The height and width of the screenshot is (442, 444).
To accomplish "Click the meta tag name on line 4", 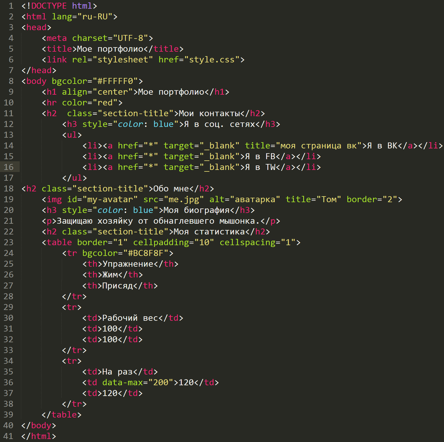I will [57, 38].
